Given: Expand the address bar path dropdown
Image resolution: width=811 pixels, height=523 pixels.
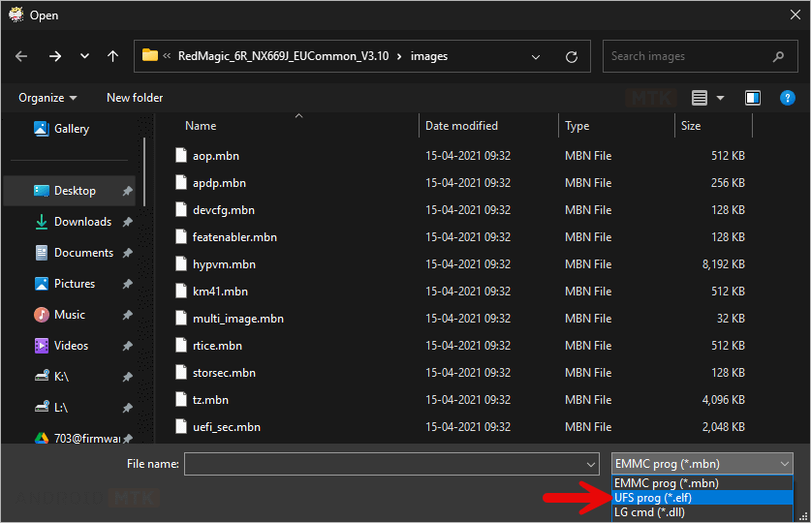Looking at the screenshot, I should point(537,56).
